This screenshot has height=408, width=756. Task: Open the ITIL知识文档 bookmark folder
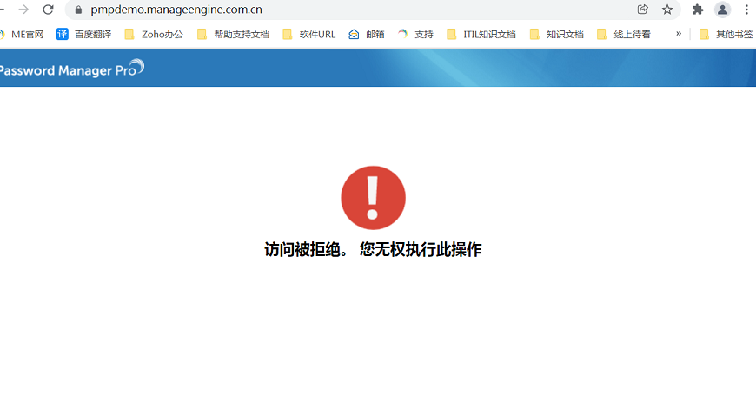[481, 34]
